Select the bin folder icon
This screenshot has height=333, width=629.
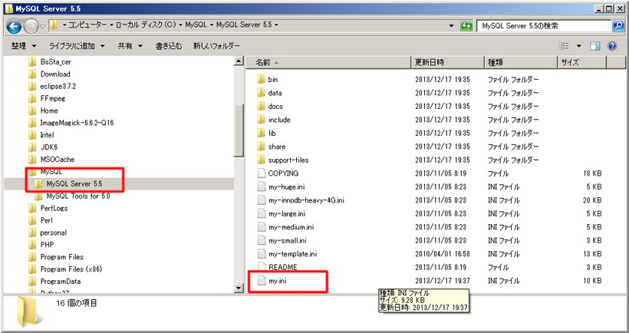point(261,79)
